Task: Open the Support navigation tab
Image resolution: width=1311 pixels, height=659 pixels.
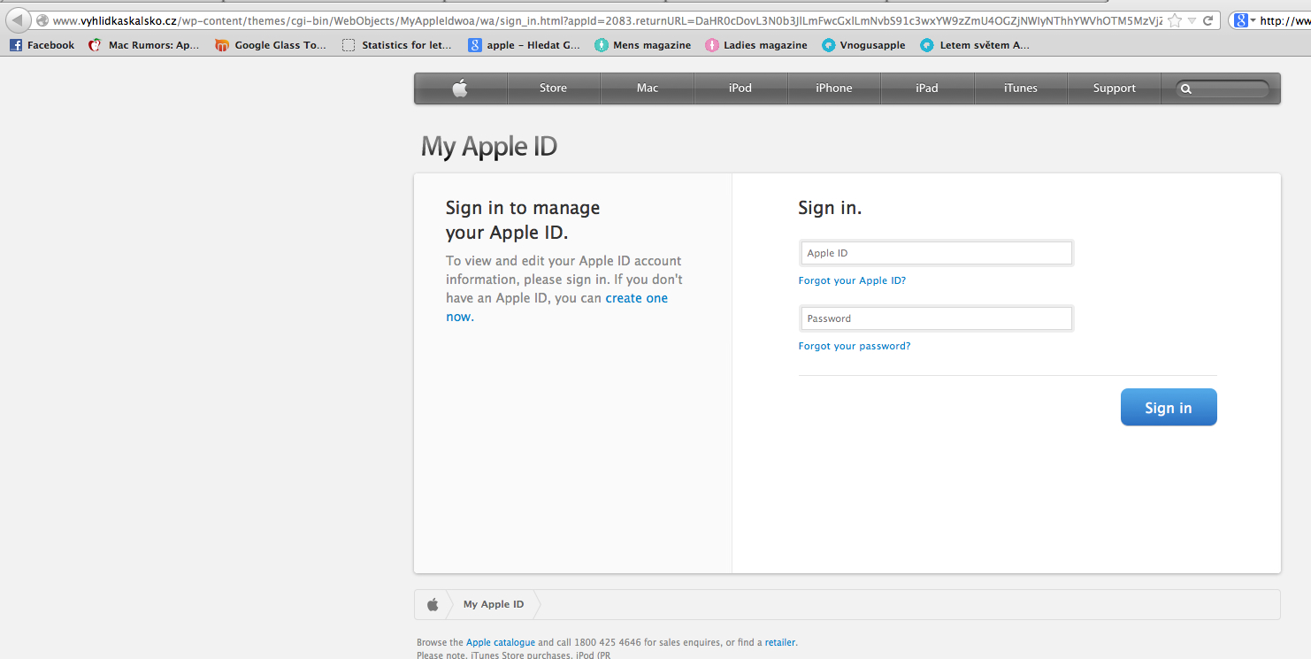Action: tap(1115, 88)
